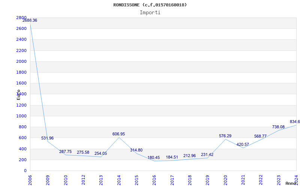This screenshot has height=187, width=300.
Task: Click the data label 606.95
Action: (118, 134)
